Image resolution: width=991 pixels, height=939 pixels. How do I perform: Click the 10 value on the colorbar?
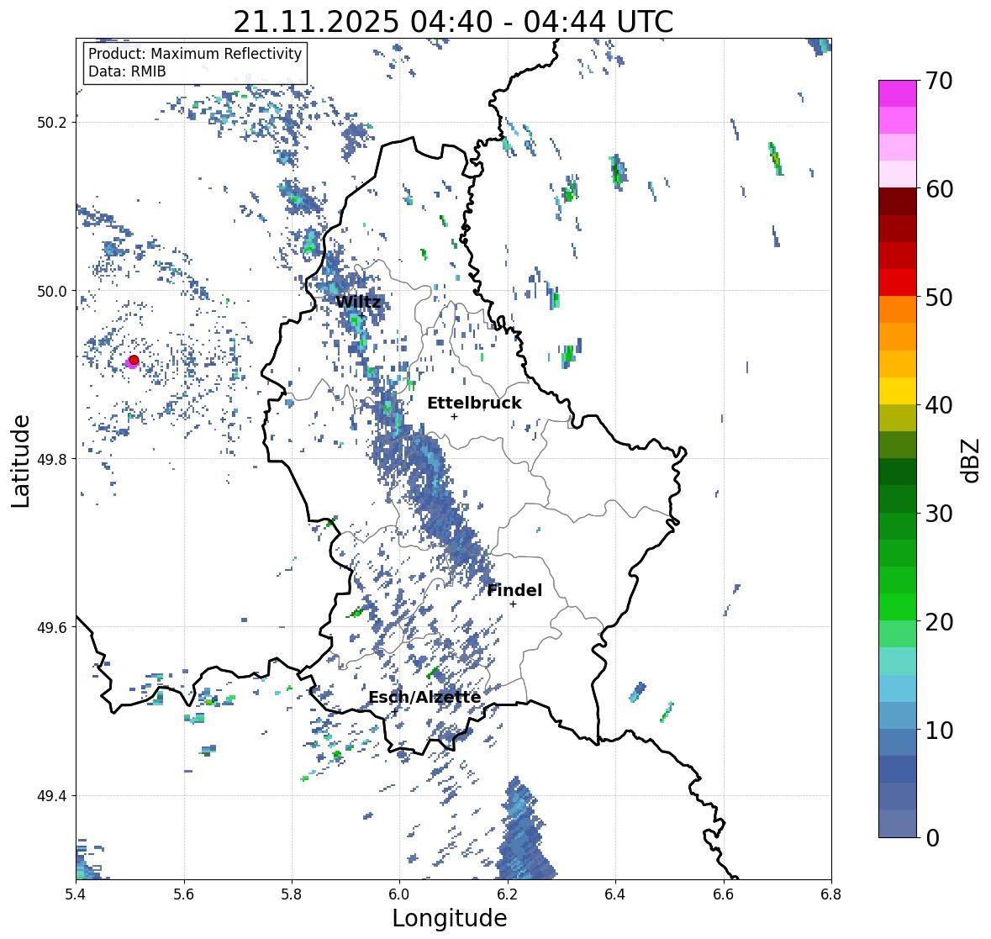(x=939, y=730)
